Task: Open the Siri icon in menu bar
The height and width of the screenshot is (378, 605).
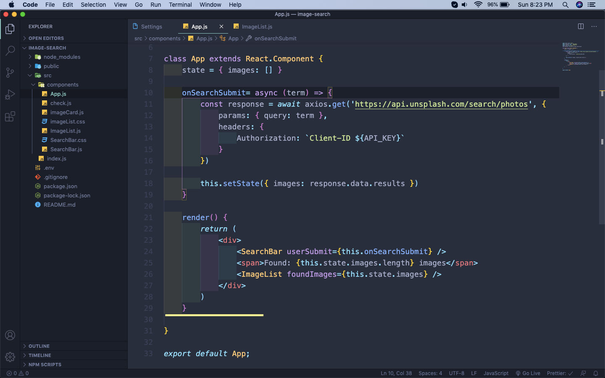Action: coord(579,5)
